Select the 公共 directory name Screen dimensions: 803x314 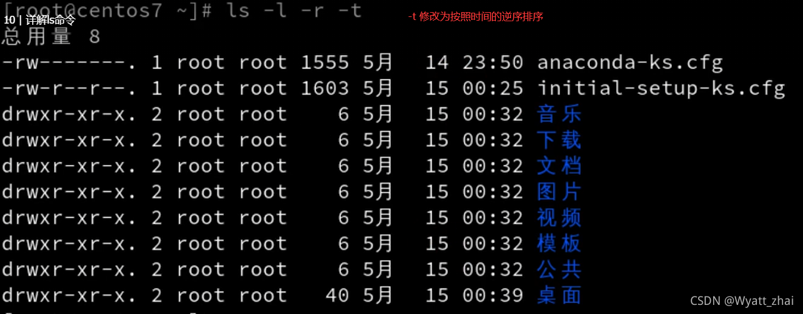coord(559,270)
